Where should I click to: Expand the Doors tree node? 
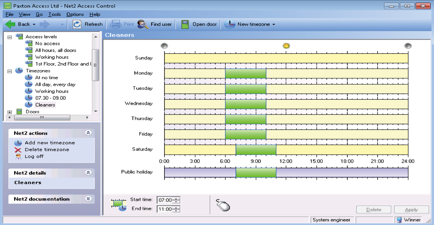pyautogui.click(x=10, y=112)
